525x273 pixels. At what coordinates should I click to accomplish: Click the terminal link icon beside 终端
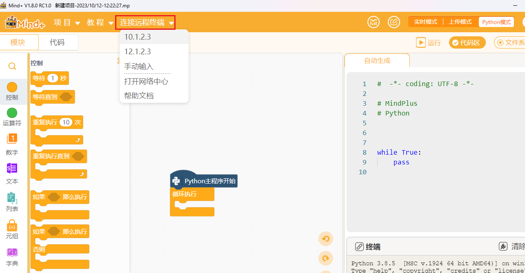pos(359,246)
